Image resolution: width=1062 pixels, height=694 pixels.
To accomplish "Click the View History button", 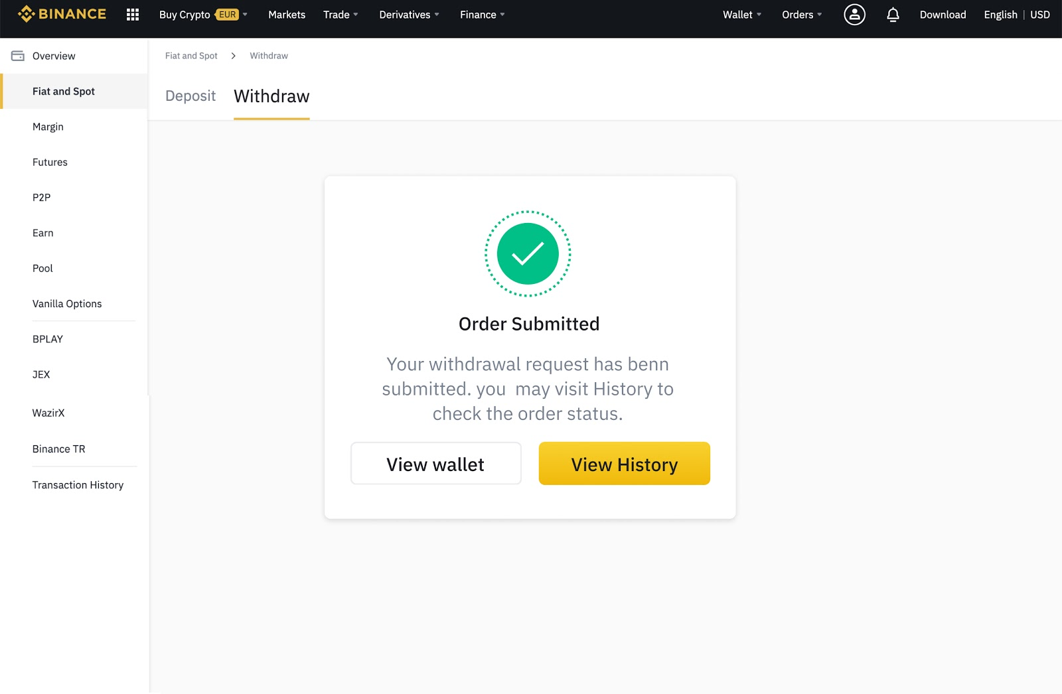I will click(x=624, y=464).
